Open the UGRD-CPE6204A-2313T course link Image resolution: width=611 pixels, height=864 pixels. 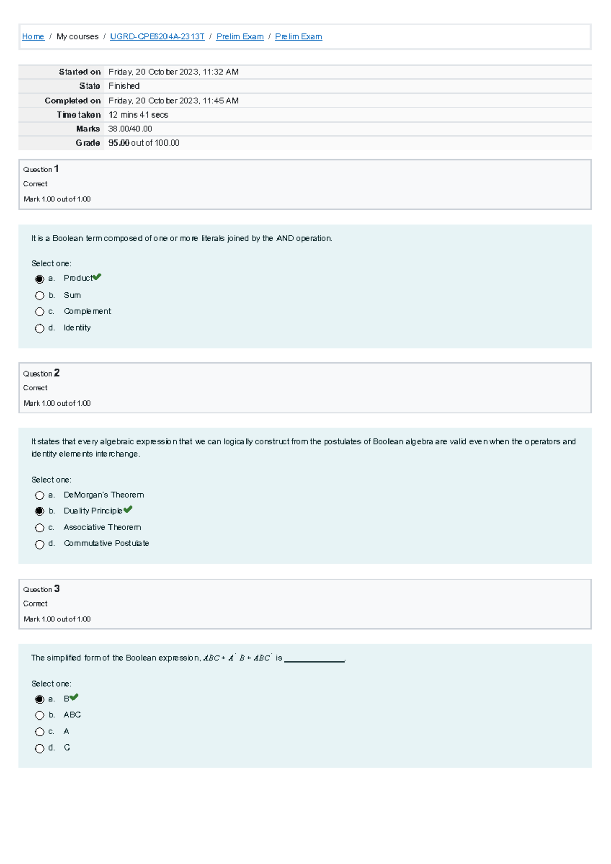(157, 37)
